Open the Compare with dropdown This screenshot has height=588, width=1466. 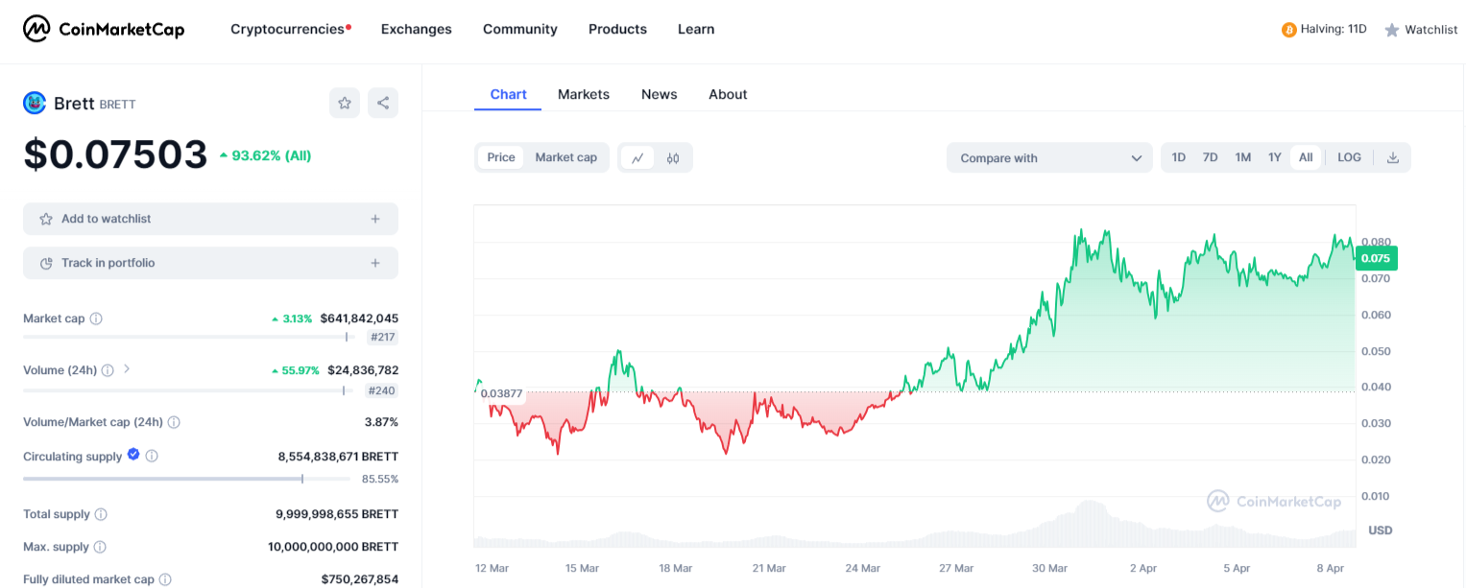click(1048, 157)
